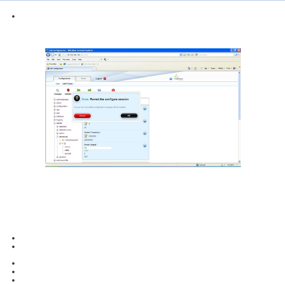Click the Home icon in IE command bar
The width and height of the screenshot is (285, 284).
click(x=189, y=68)
